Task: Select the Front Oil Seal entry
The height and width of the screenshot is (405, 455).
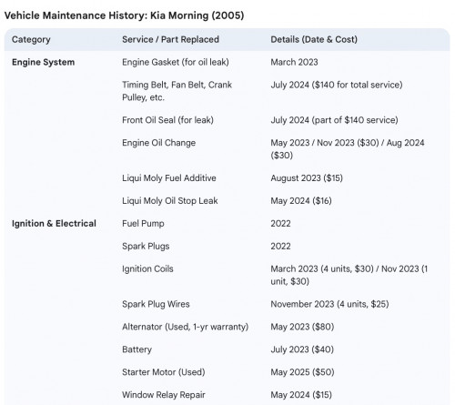Action: 167,120
